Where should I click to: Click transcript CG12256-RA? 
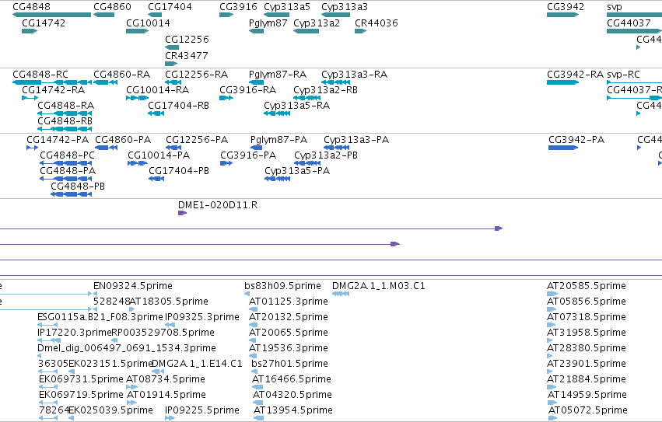[x=173, y=82]
